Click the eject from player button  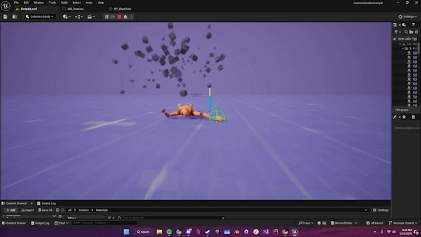coord(126,17)
